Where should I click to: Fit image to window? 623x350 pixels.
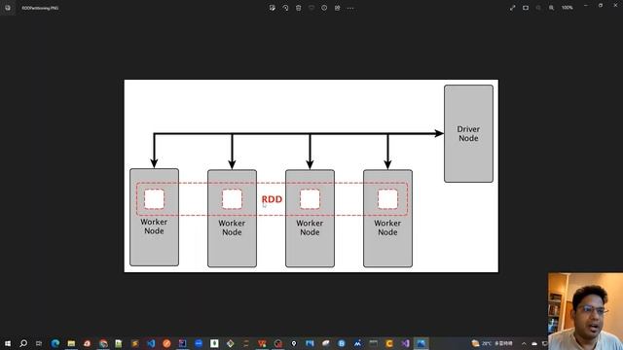click(x=526, y=8)
